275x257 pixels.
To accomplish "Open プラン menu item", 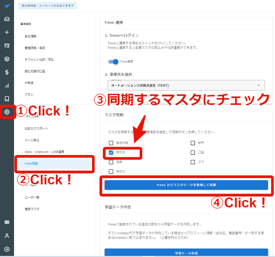I will coord(29,95).
